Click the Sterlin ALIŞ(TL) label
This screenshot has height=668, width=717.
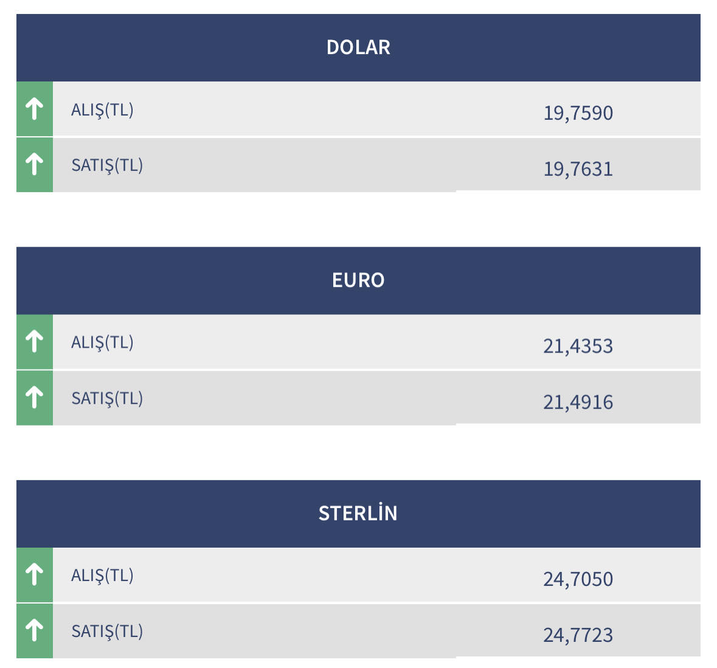102,576
